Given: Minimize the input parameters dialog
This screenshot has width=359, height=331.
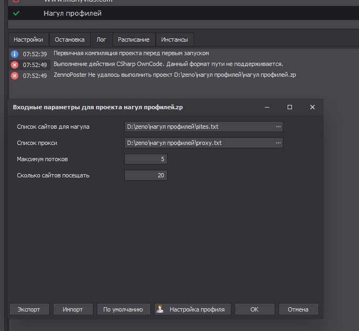Looking at the screenshot, I should (268, 107).
